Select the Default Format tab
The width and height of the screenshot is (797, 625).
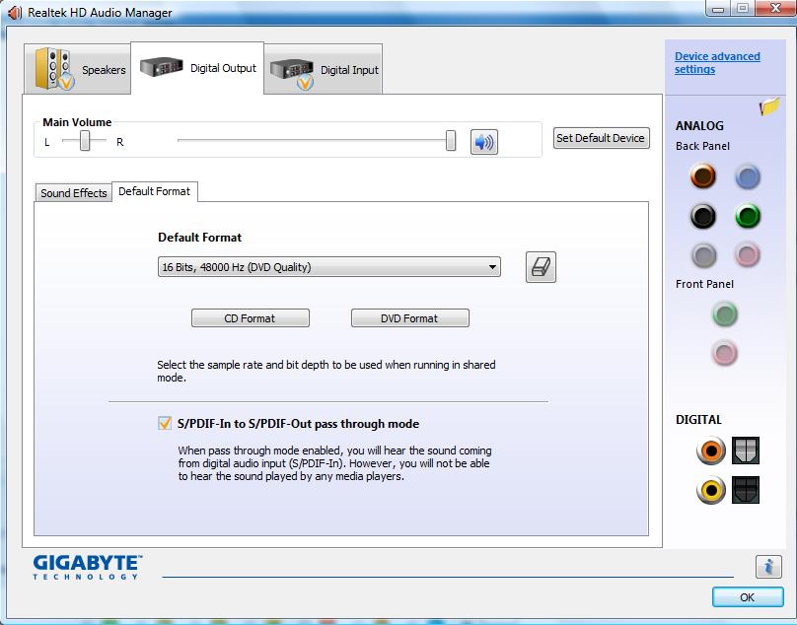click(155, 191)
